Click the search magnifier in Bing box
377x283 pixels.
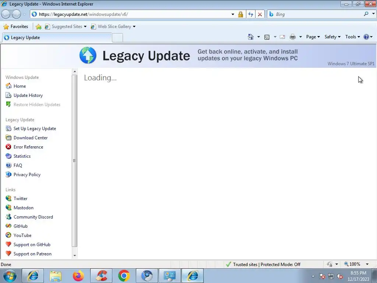point(366,14)
